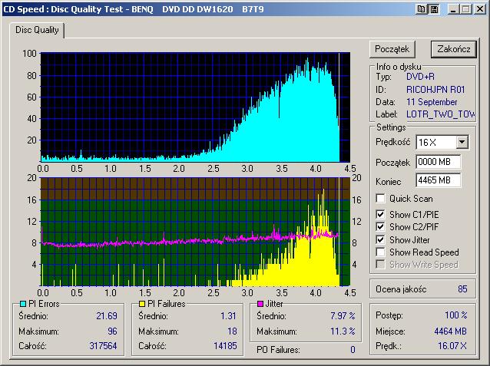490x366 pixels.
Task: Click the Ocena jakość label
Action: [x=401, y=289]
